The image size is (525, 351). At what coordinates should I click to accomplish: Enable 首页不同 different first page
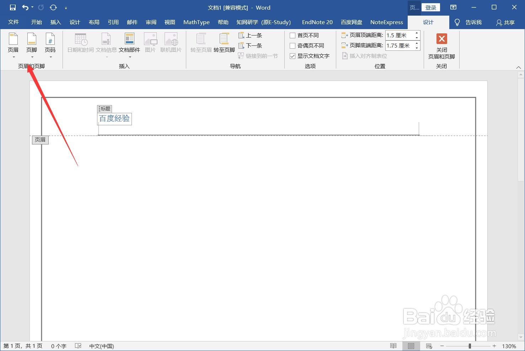coord(293,35)
